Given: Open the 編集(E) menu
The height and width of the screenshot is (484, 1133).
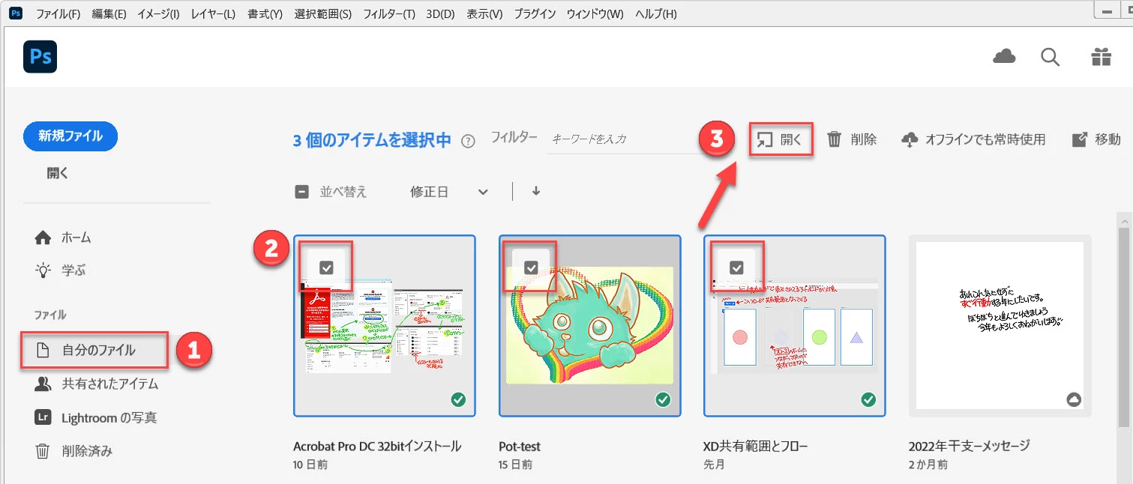Looking at the screenshot, I should pyautogui.click(x=109, y=14).
